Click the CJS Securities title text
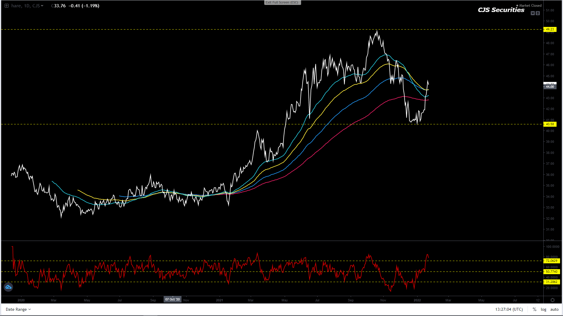The height and width of the screenshot is (316, 563). point(501,10)
